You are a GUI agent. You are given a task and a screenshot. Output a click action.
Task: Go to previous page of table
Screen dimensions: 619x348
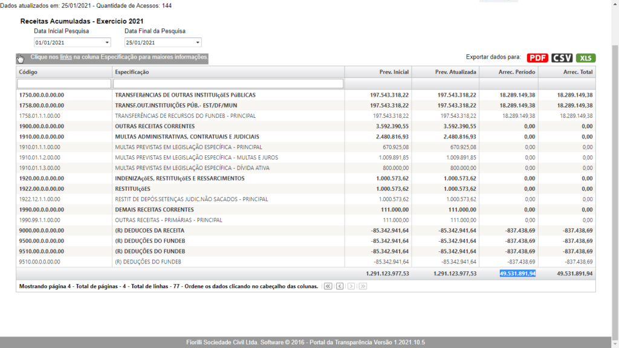tap(340, 286)
